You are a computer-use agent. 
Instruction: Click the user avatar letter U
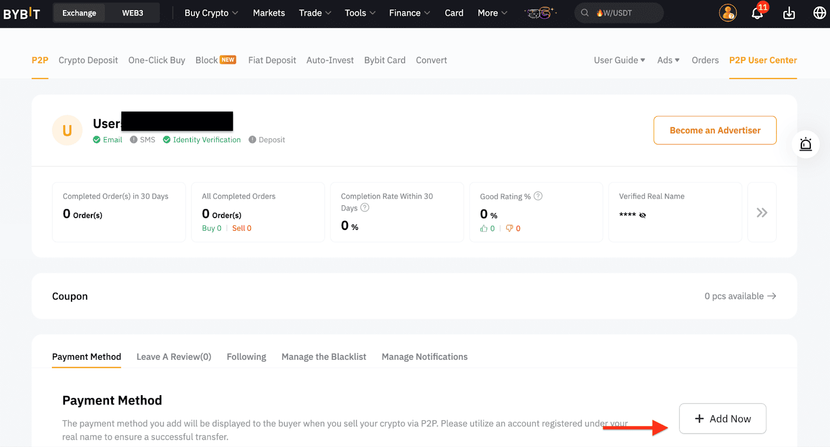coord(67,130)
